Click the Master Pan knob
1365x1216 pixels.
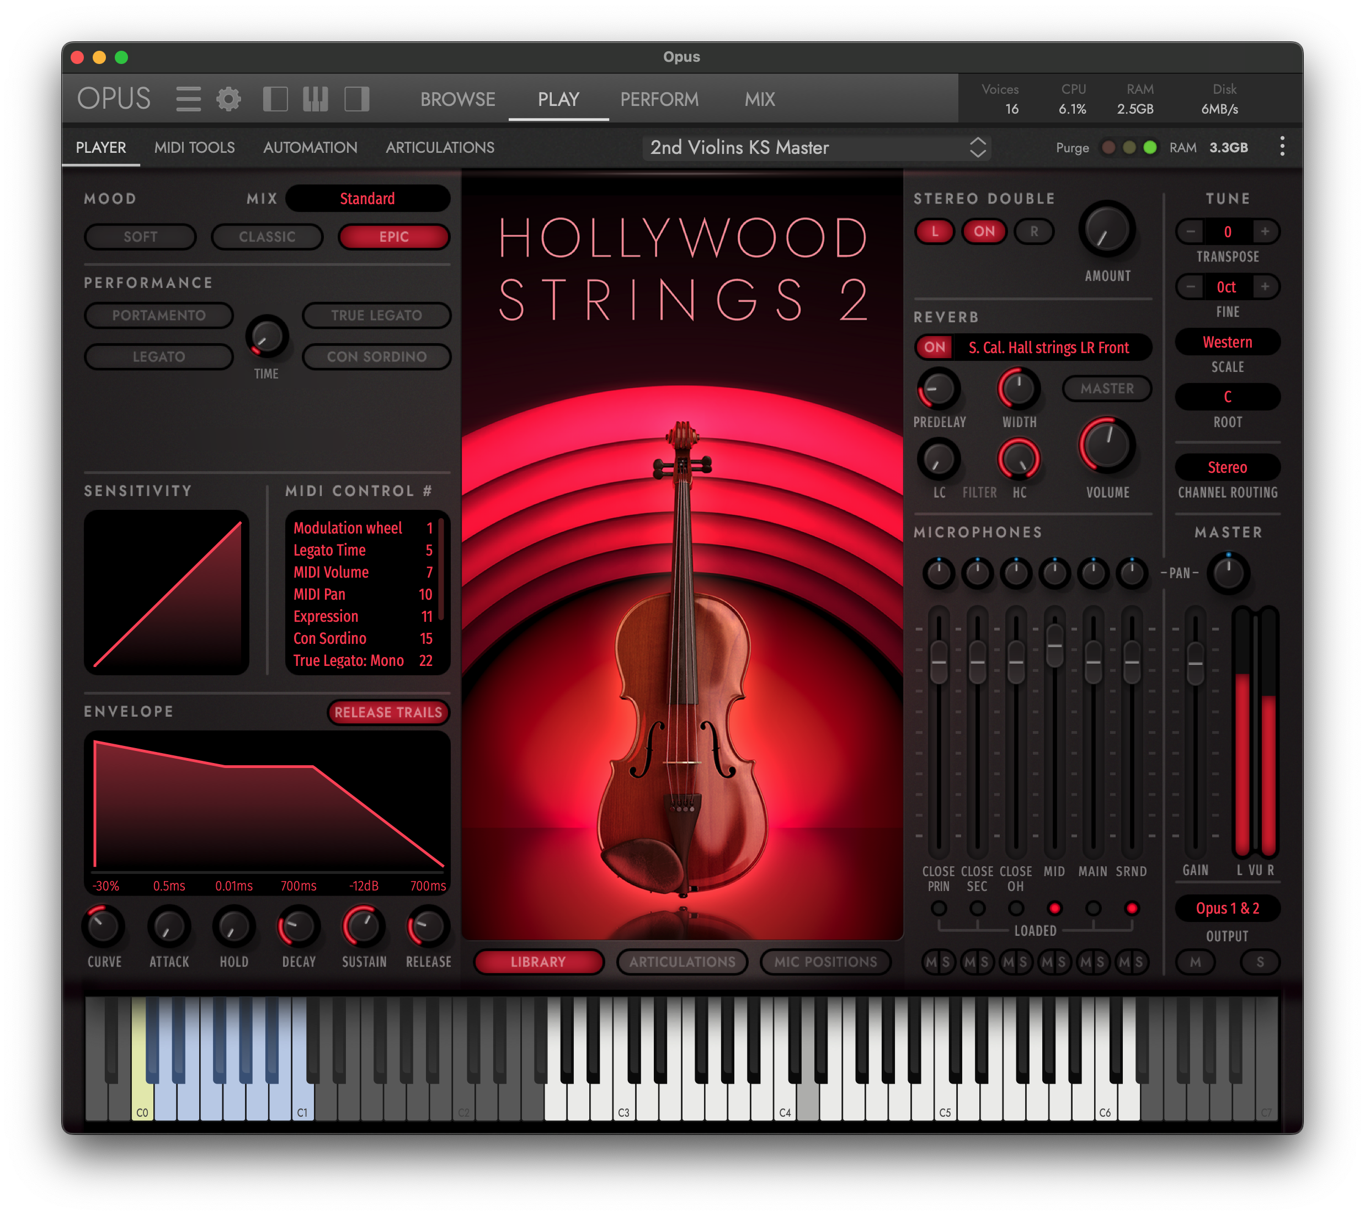(x=1228, y=573)
